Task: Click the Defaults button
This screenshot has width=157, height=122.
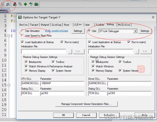Action: point(109,115)
